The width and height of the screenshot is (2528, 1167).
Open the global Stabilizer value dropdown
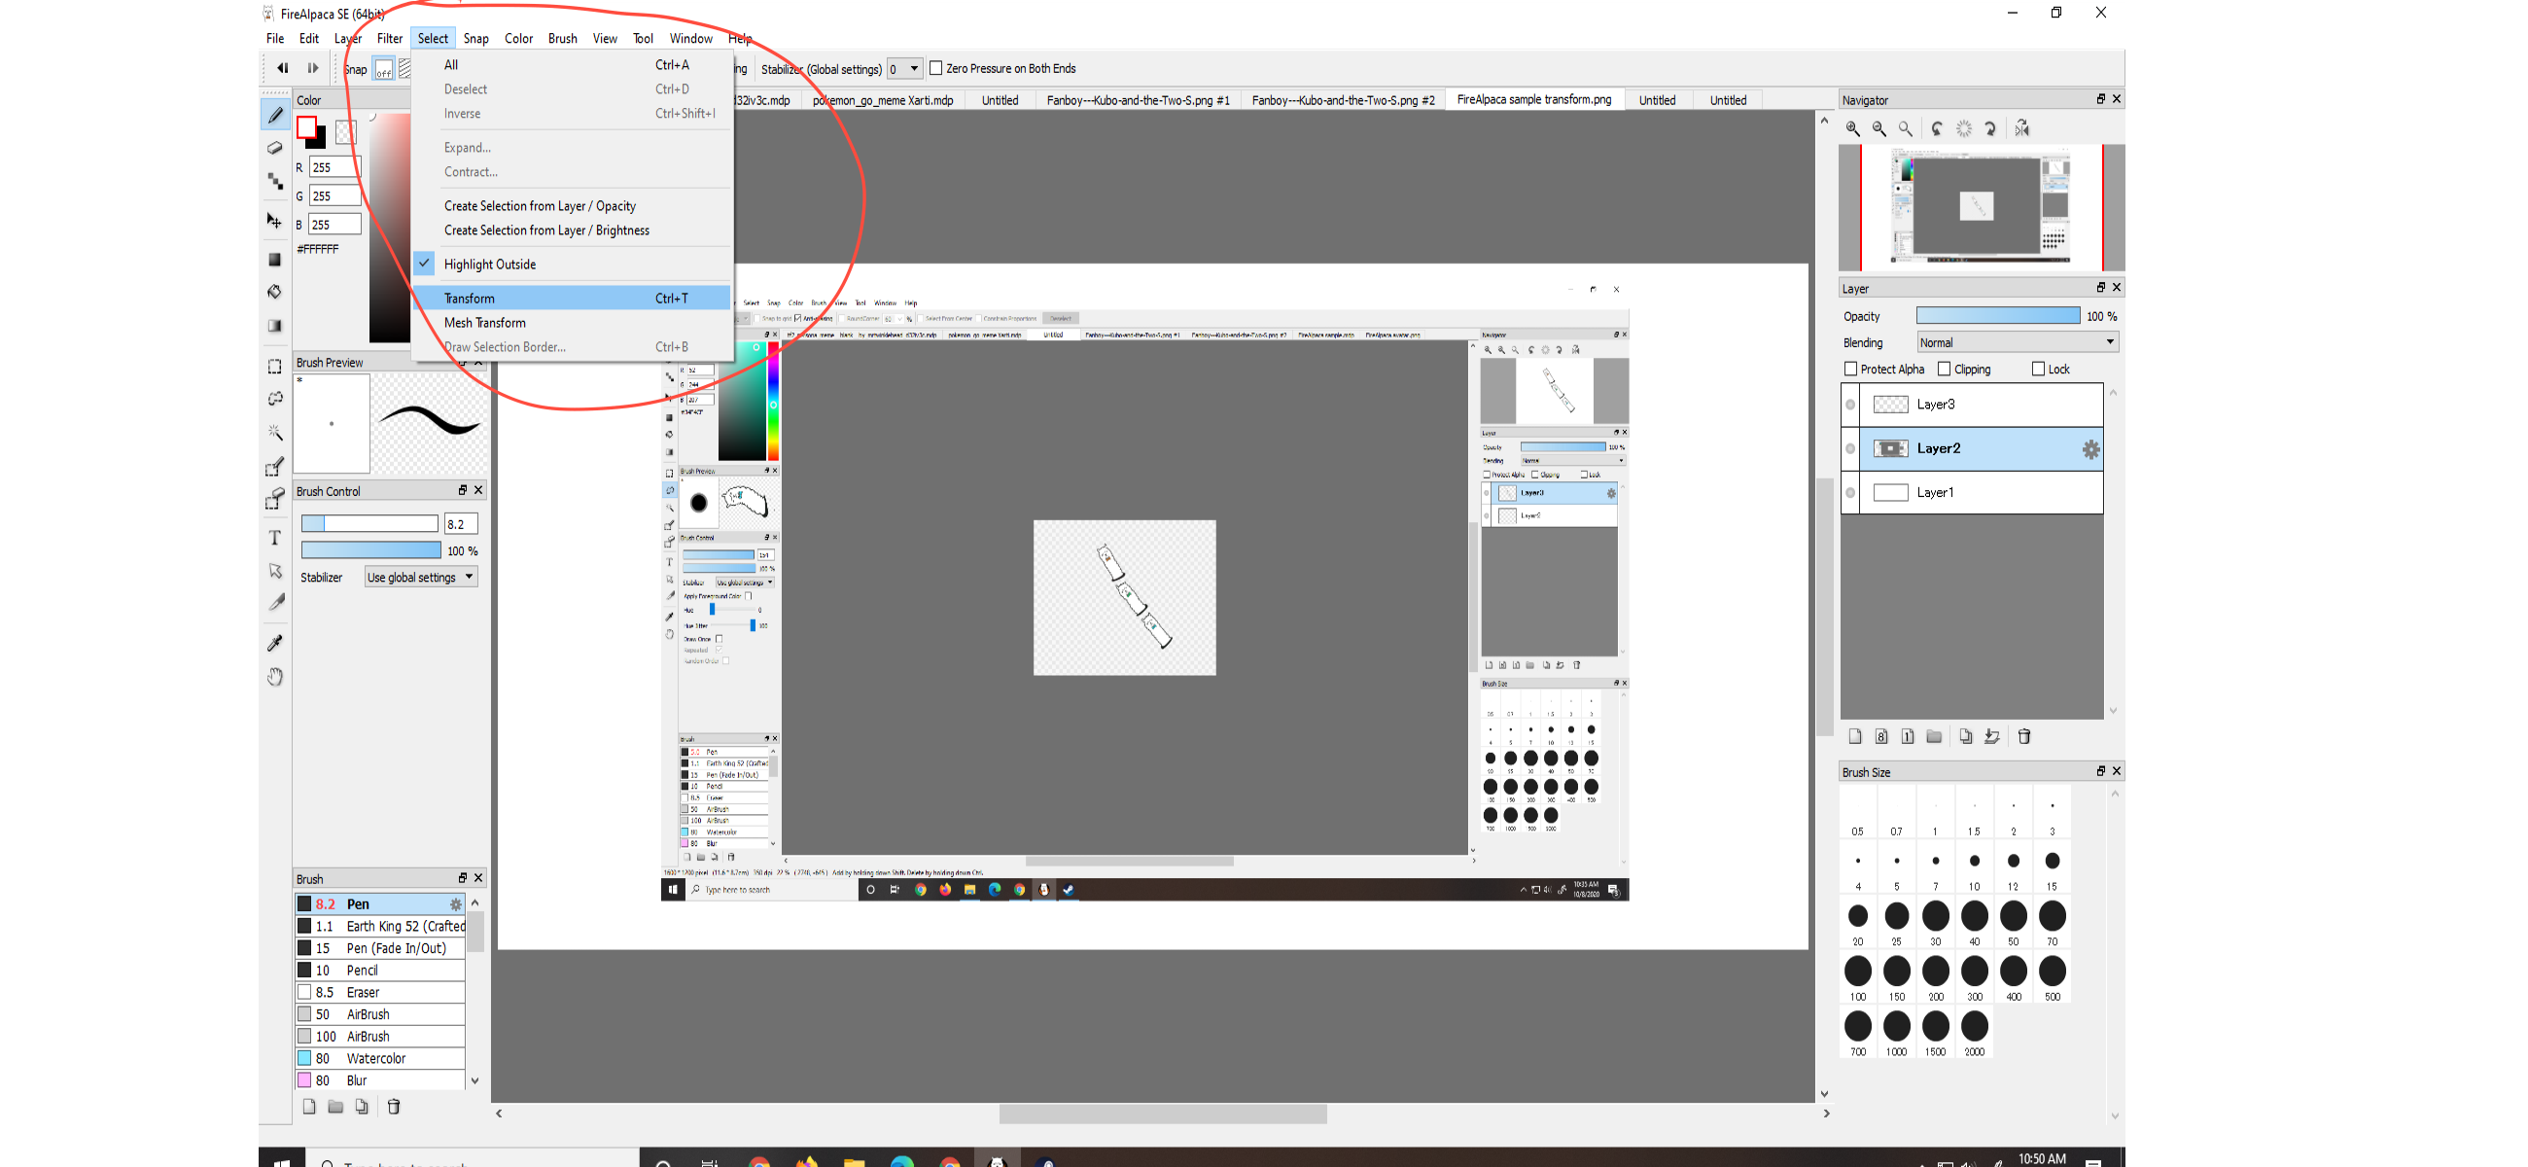904,69
